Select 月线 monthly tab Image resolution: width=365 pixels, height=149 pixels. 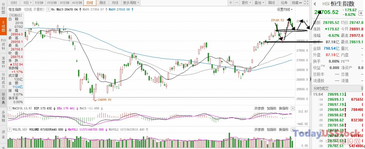pos(115,3)
